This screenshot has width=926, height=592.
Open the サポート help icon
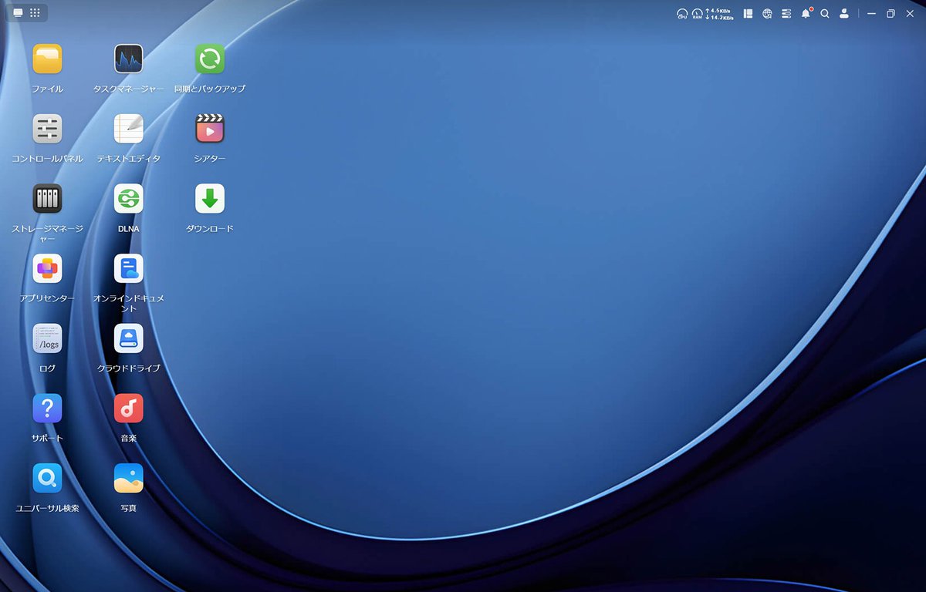coord(47,409)
